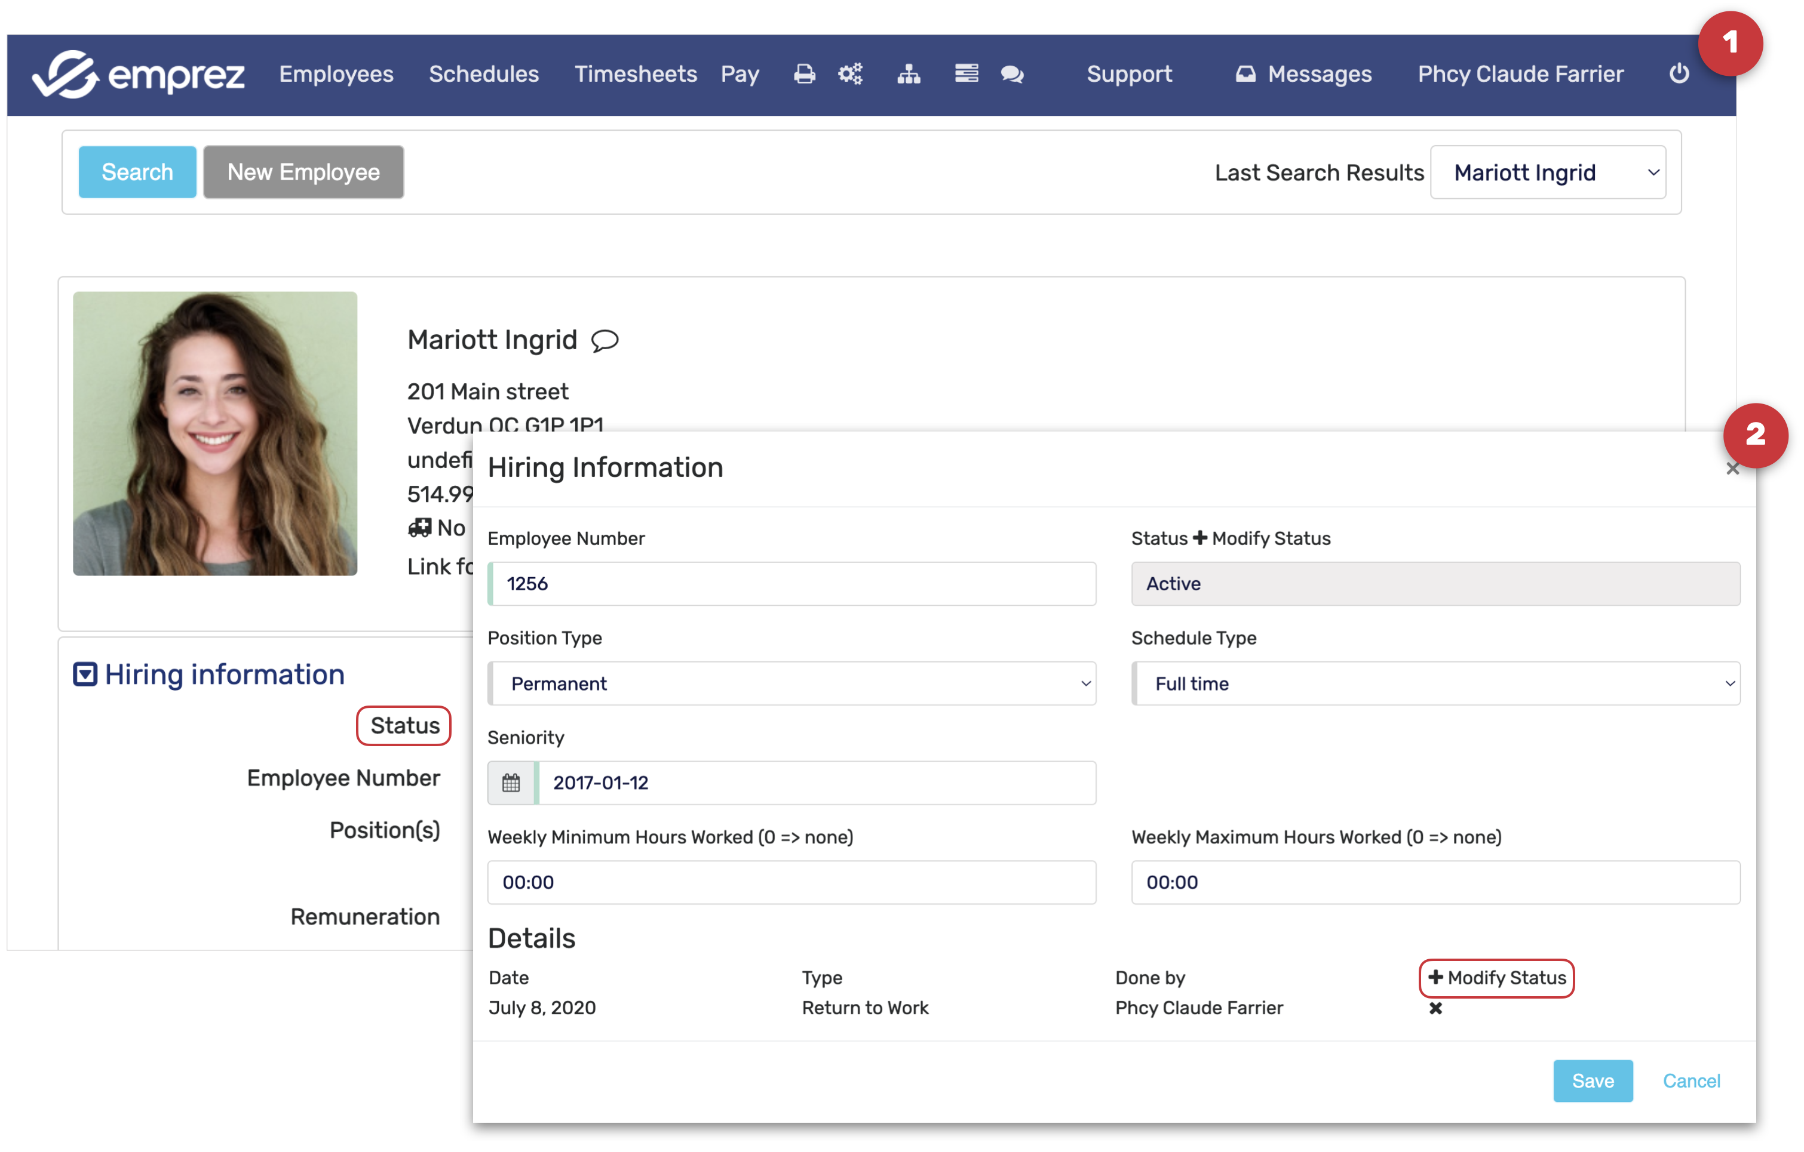Click the New Employee button

tap(303, 172)
